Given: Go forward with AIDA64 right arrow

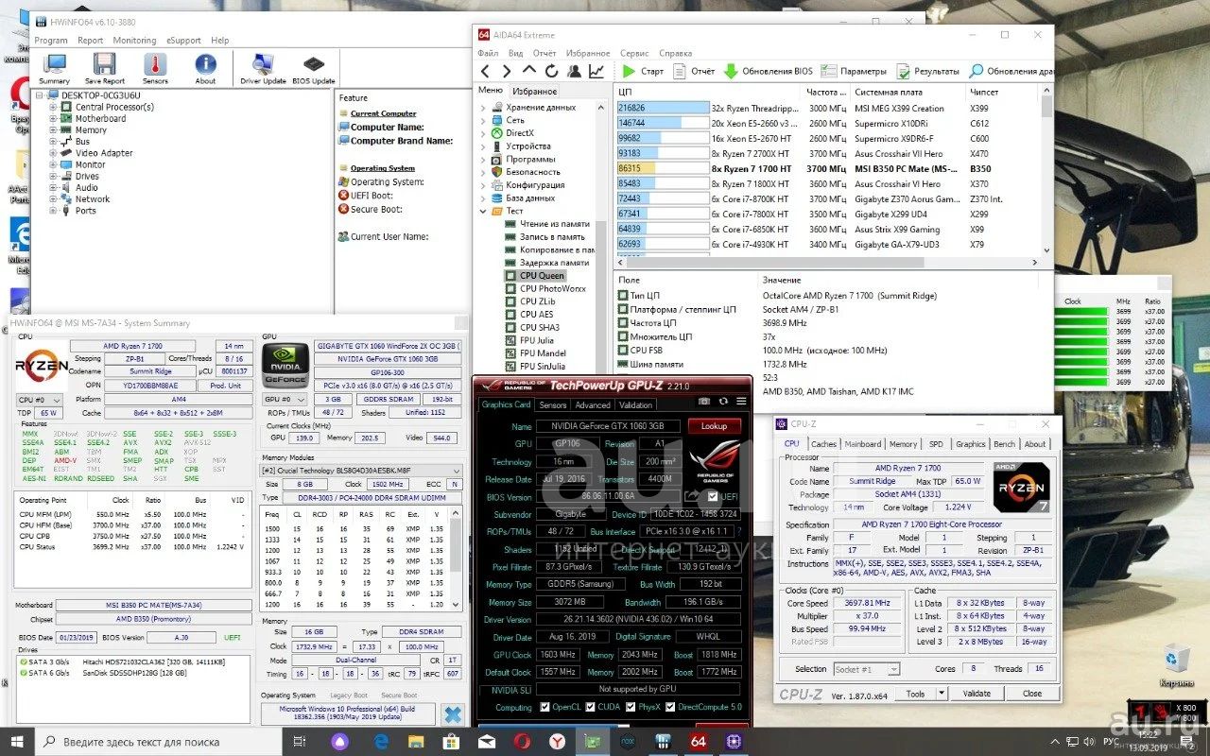Looking at the screenshot, I should (x=507, y=71).
